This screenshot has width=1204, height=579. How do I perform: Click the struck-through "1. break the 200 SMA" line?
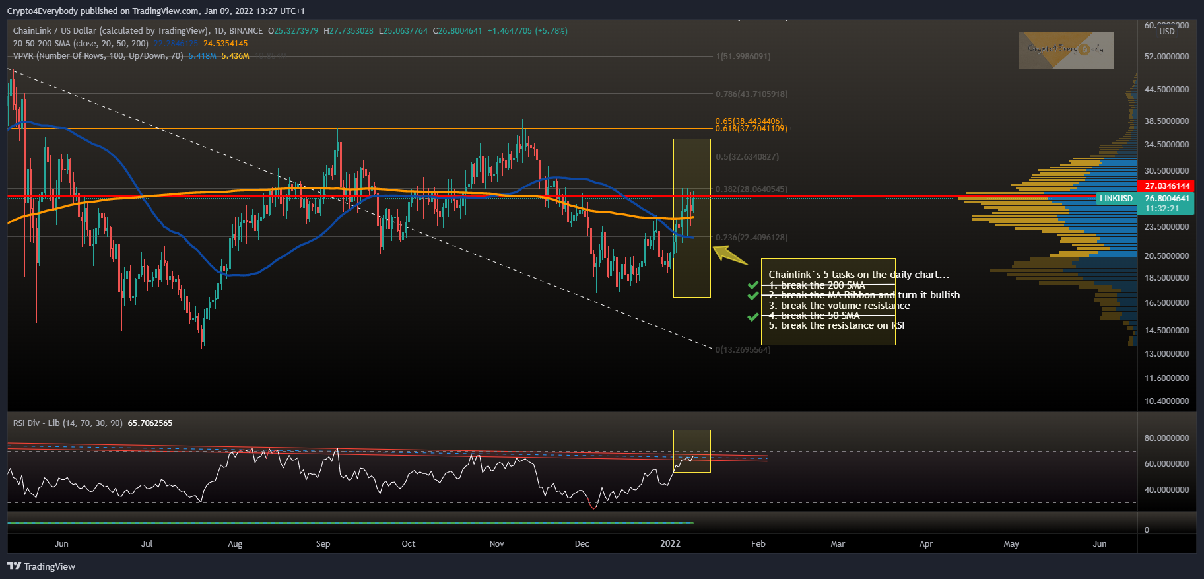(x=817, y=285)
